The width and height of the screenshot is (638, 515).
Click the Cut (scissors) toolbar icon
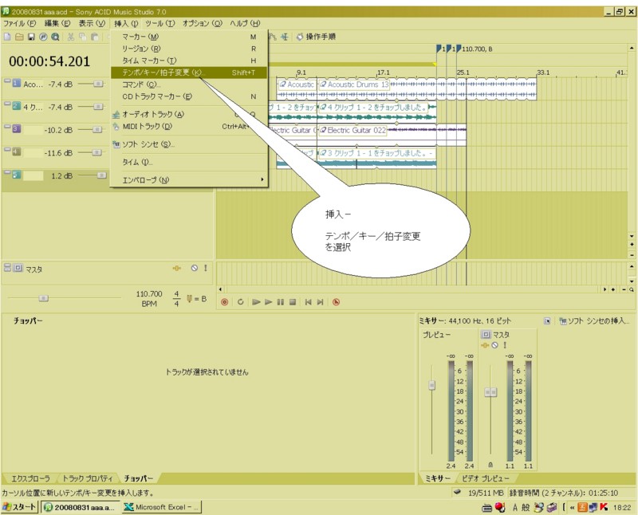(71, 37)
